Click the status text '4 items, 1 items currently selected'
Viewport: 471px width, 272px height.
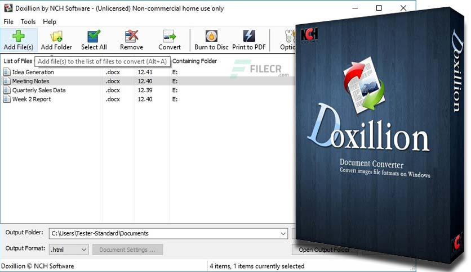point(257,266)
